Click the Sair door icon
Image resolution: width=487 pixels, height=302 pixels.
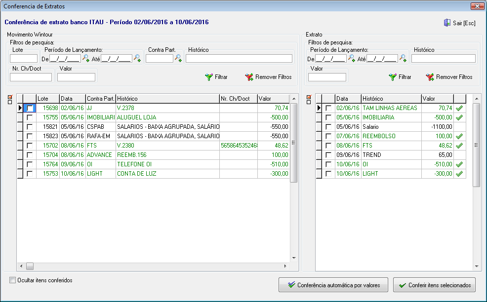tap(447, 23)
